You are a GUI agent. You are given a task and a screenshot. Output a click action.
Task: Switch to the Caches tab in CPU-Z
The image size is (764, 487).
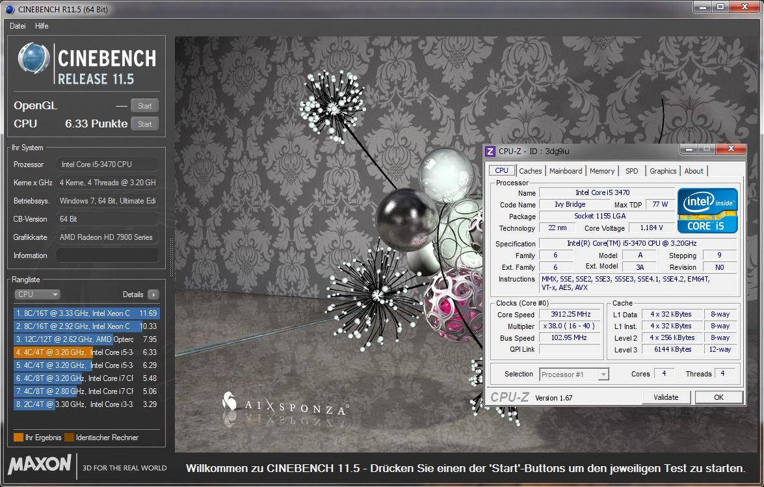[530, 171]
